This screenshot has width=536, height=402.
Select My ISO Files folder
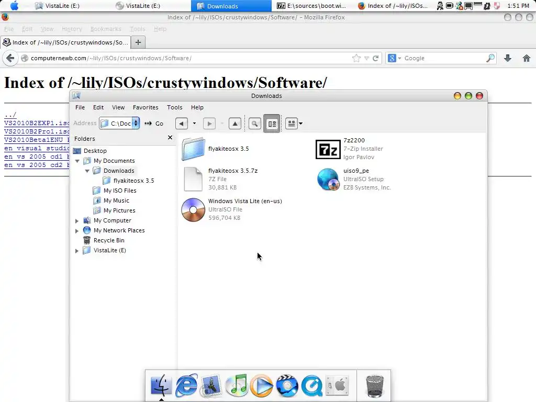pos(120,191)
